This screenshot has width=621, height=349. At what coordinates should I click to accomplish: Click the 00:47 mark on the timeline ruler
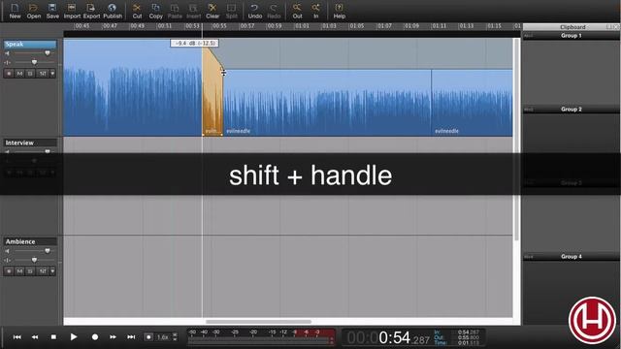coord(110,26)
